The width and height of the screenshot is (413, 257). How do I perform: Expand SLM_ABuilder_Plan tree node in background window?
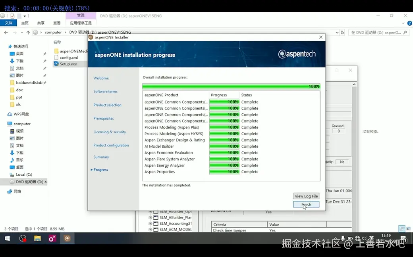150,218
